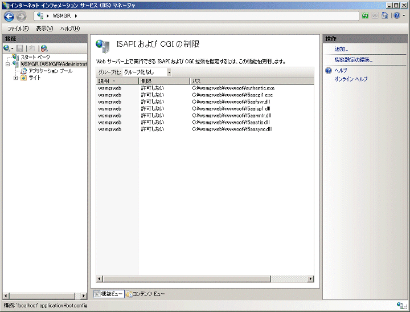Click the Up folder icon in Connections toolbar
This screenshot has width=410, height=312.
(x=32, y=48)
